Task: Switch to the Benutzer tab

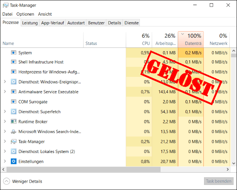Action: pos(96,23)
